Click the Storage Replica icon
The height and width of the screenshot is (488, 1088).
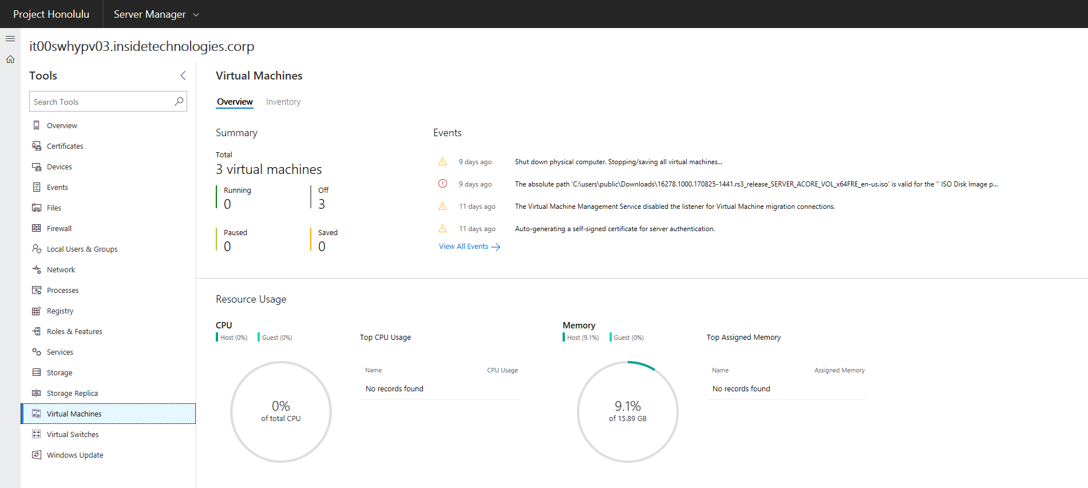tap(37, 393)
